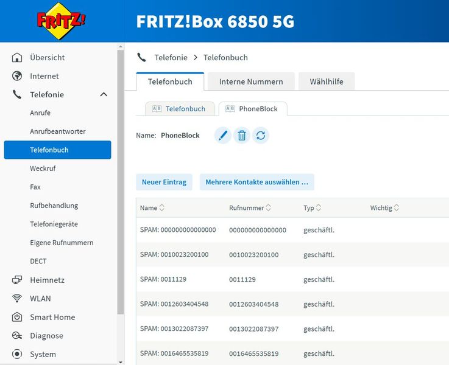Open Heimnetz menu label
This screenshot has height=365, width=449.
[48, 280]
